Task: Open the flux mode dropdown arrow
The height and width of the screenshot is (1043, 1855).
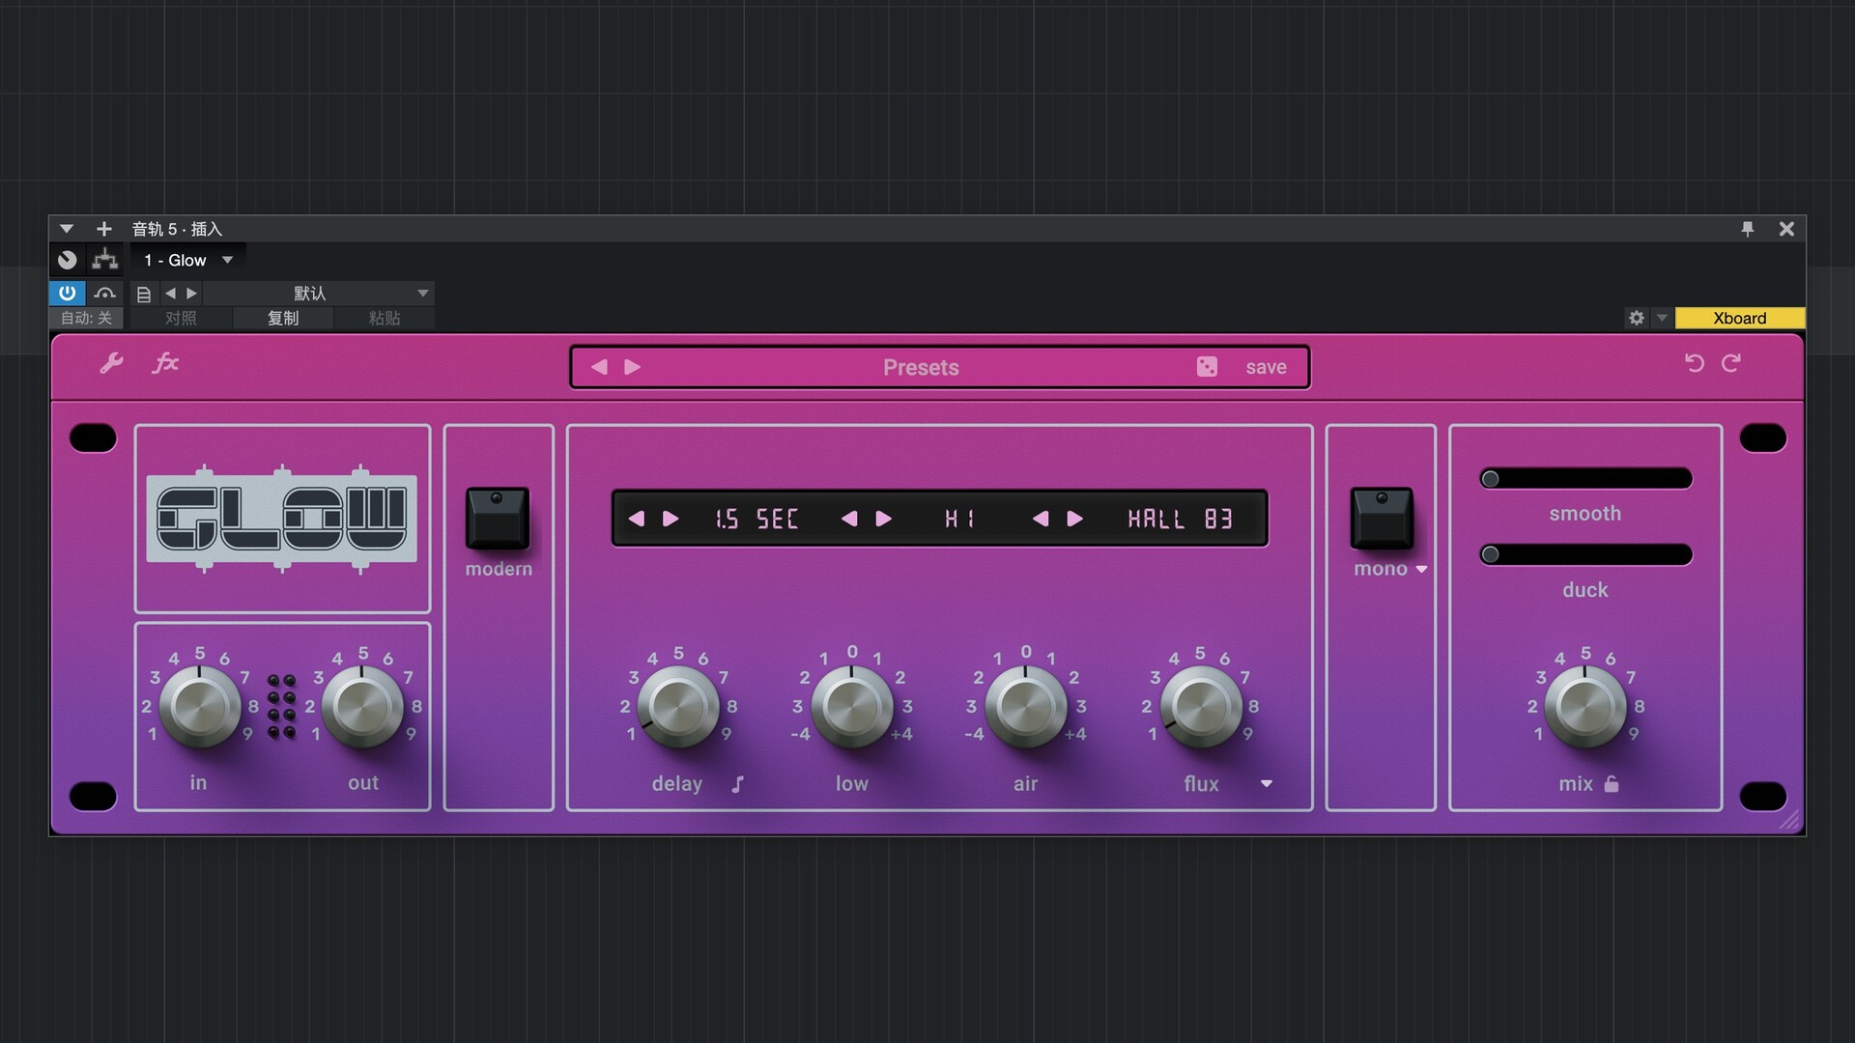Action: point(1267,784)
